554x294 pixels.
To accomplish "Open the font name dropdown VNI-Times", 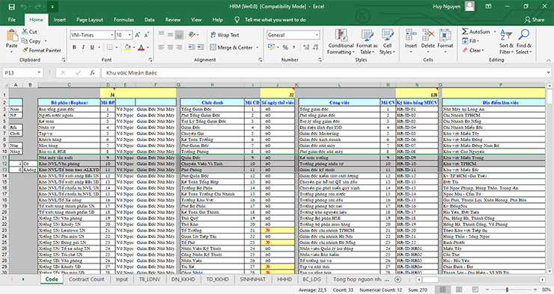I will coord(112,35).
